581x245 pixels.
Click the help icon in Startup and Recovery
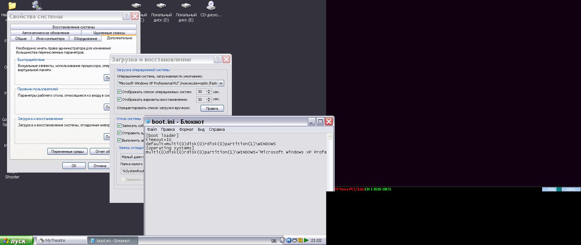click(218, 59)
